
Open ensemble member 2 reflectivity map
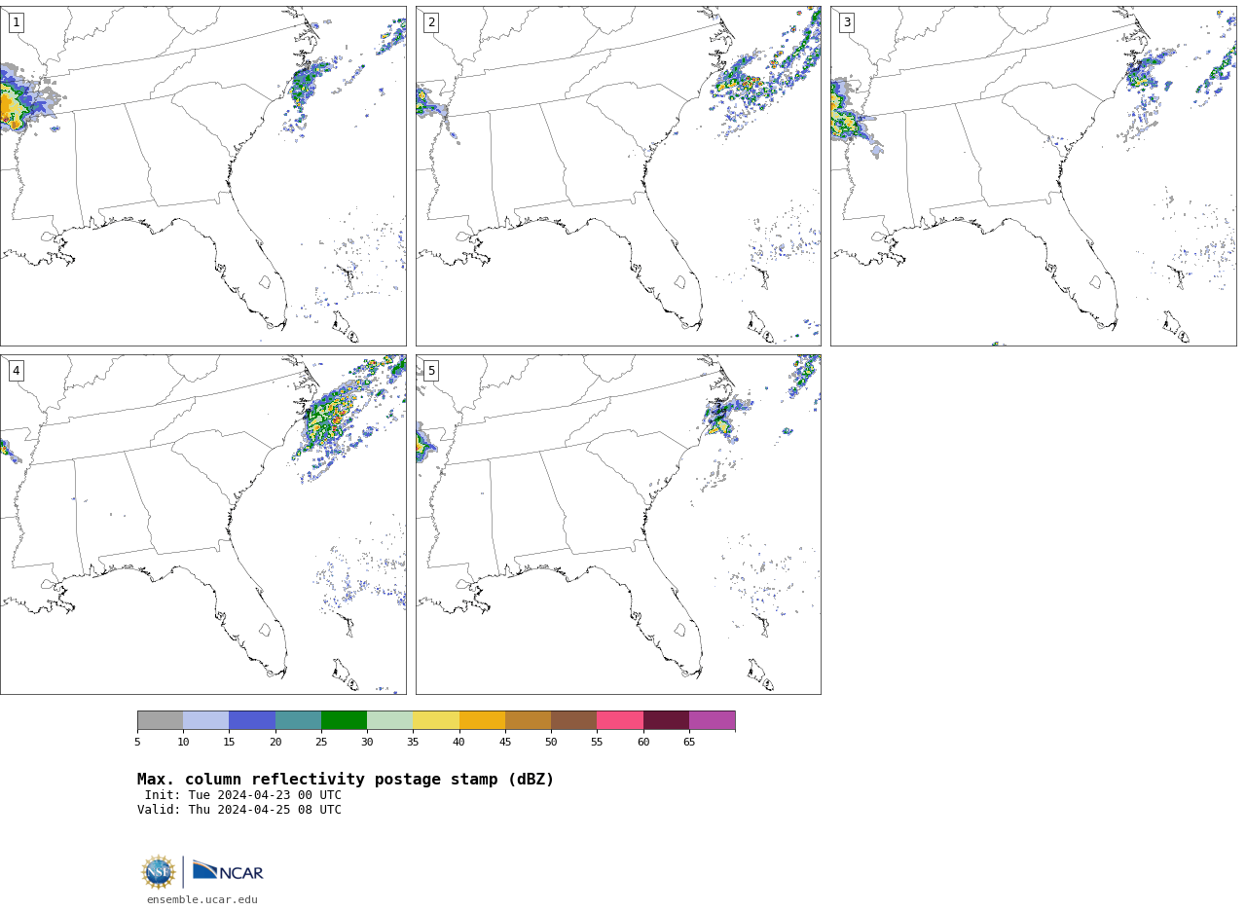click(x=618, y=176)
